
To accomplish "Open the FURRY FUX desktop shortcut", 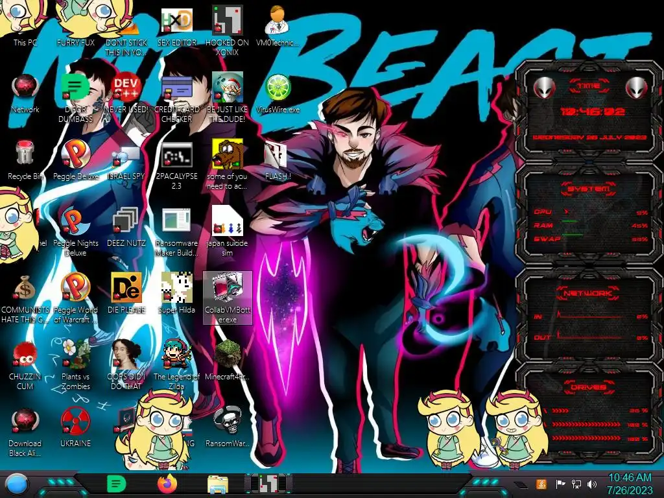I will 75,25.
